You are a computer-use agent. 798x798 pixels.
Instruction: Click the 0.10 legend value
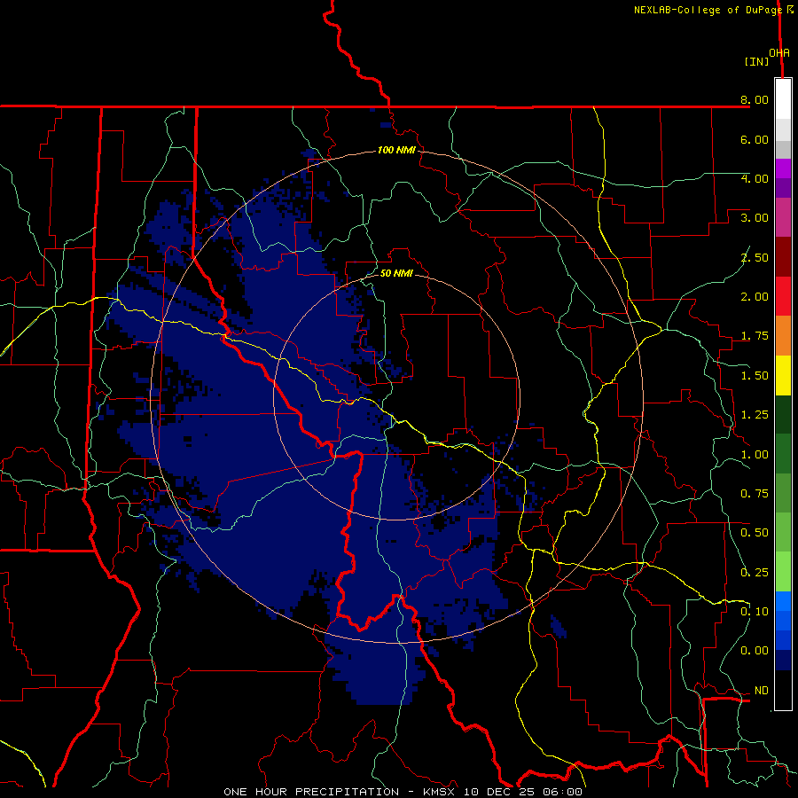click(x=755, y=612)
